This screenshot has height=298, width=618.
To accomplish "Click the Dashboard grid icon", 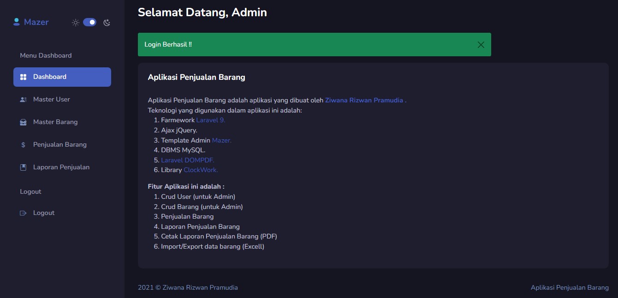I will click(24, 77).
